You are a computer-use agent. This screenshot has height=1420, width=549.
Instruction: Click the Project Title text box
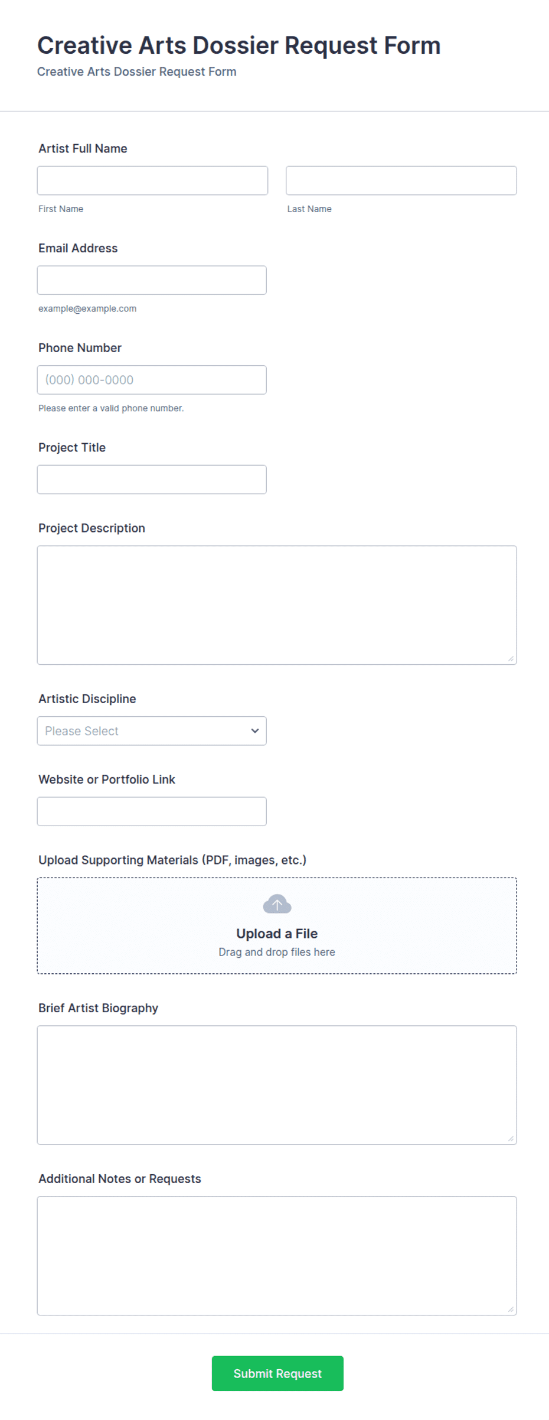pos(152,480)
